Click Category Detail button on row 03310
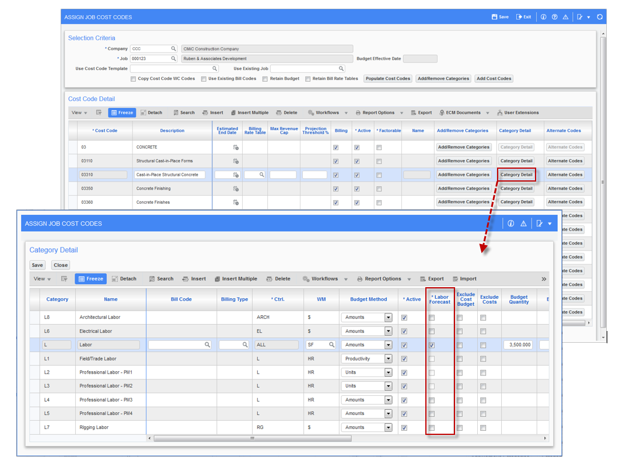Screen dimensions: 619x467 click(x=516, y=175)
